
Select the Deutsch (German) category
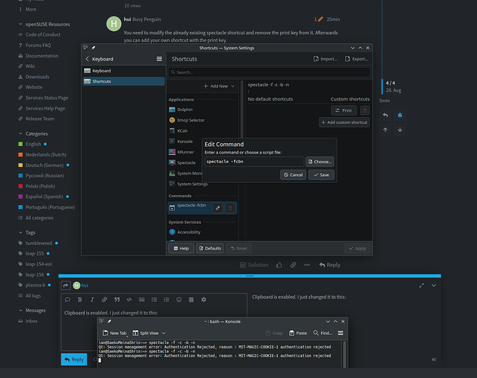tap(44, 166)
